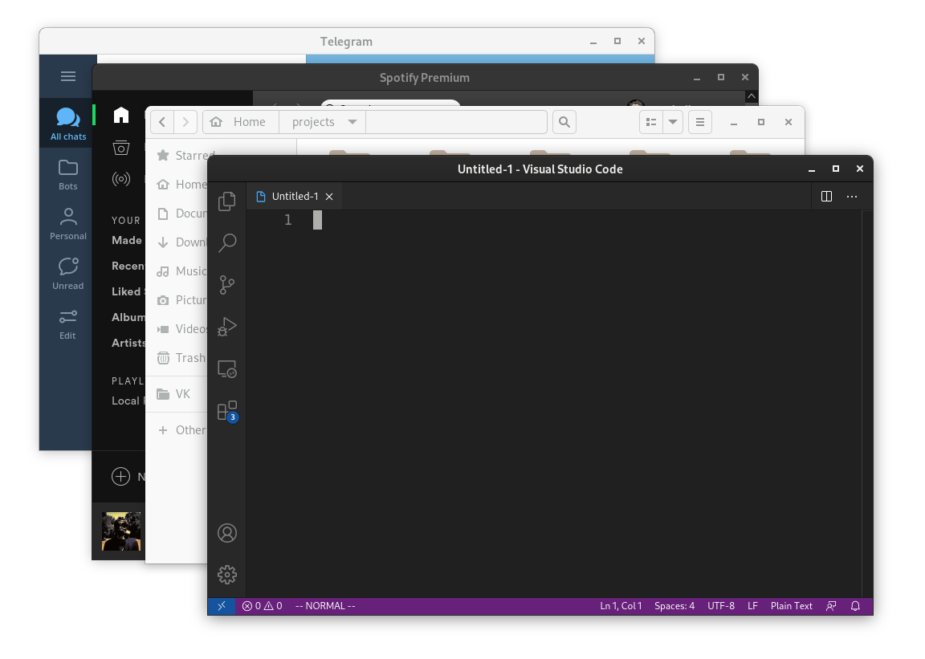925x659 pixels.
Task: Open errors and warnings in status bar
Action: [262, 606]
